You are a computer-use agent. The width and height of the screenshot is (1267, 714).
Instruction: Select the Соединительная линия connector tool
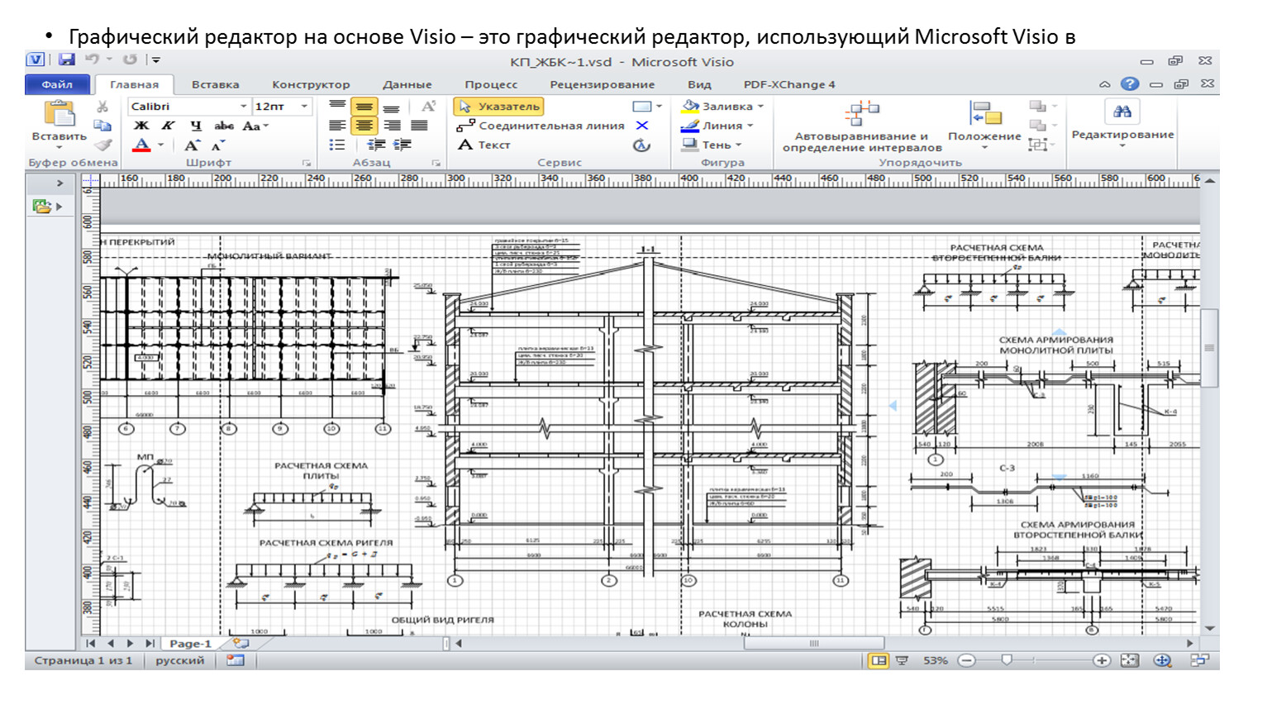point(541,126)
